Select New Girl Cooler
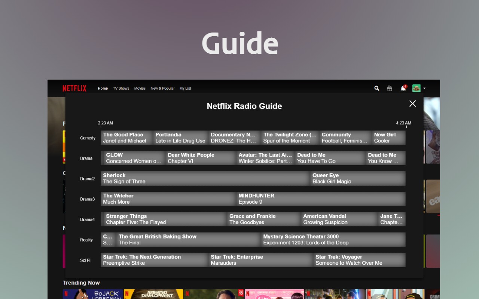The height and width of the screenshot is (299, 479). pyautogui.click(x=389, y=138)
